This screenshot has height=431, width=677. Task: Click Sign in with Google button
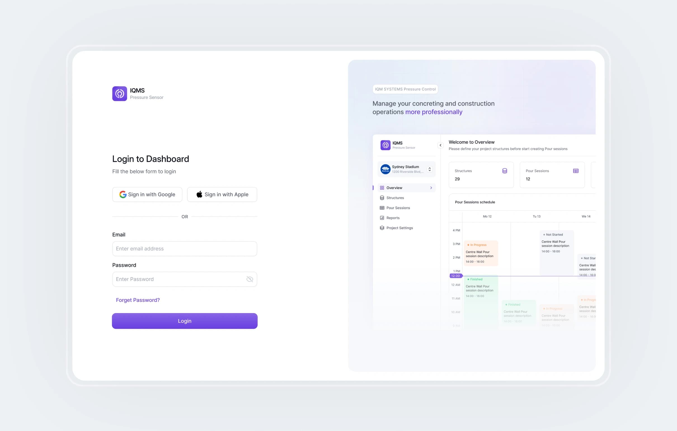click(147, 194)
